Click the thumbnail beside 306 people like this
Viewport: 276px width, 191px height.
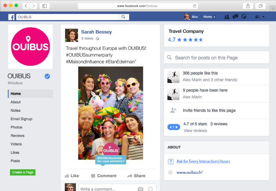[173, 77]
